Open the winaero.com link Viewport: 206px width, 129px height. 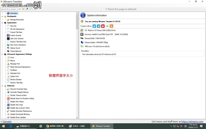pyautogui.click(x=192, y=122)
